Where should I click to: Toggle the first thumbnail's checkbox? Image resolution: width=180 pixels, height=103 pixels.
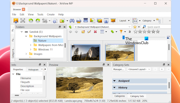pyautogui.click(x=72, y=44)
